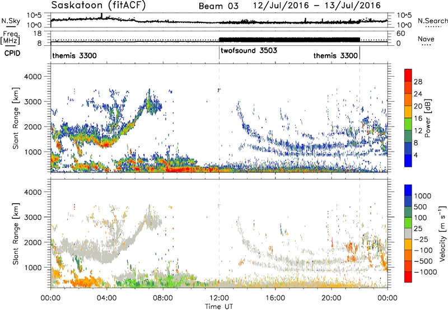Image resolution: width=448 pixels, height=310 pixels.
Task: Click the "500" tick on the Velocity color bar
Action: tap(421, 206)
